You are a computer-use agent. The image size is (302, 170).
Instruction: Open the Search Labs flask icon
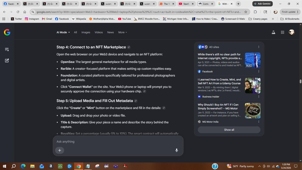pos(273,32)
